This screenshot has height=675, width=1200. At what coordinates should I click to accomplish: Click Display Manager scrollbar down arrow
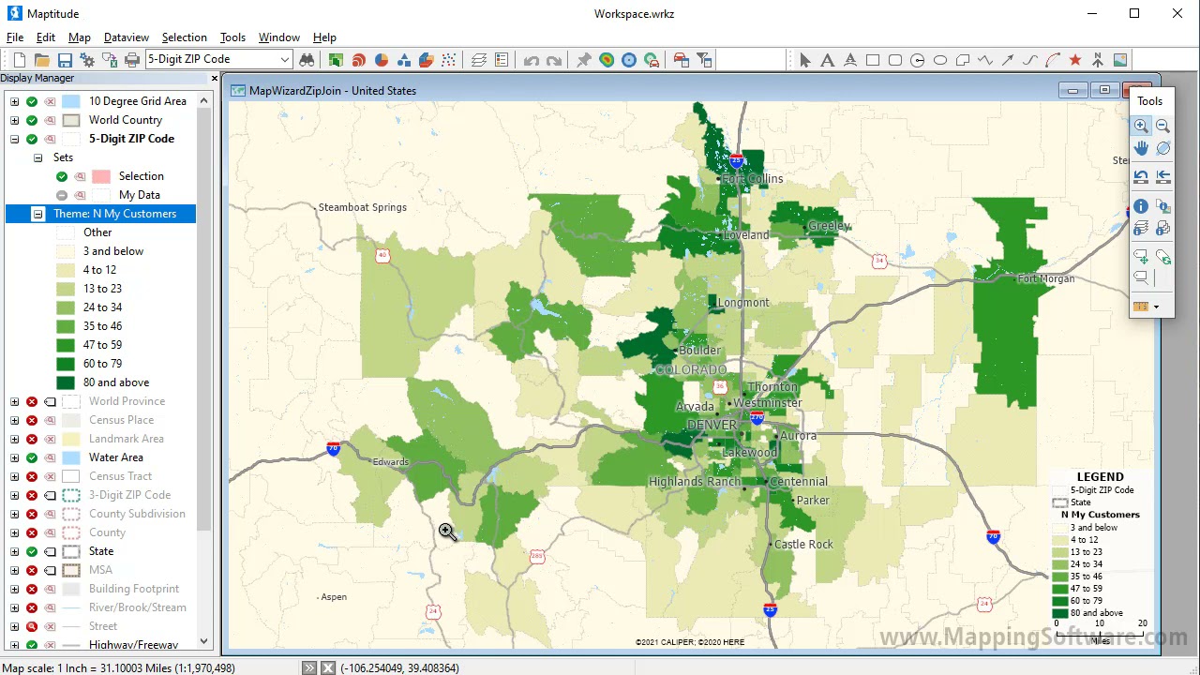[204, 642]
